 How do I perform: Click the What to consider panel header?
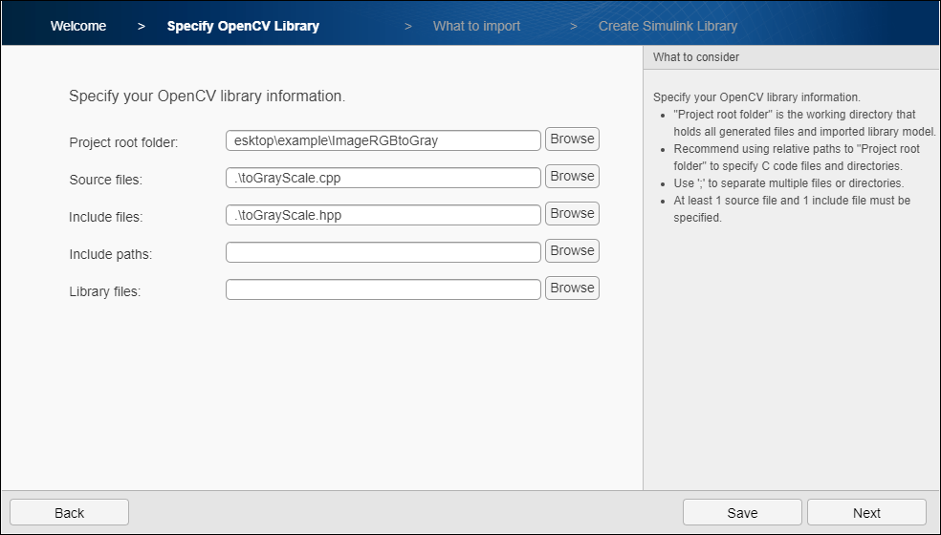(696, 57)
